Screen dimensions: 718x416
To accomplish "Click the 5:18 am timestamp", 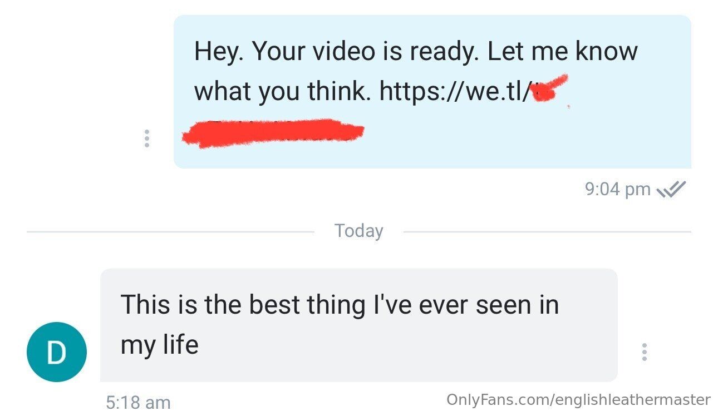I will [x=138, y=402].
